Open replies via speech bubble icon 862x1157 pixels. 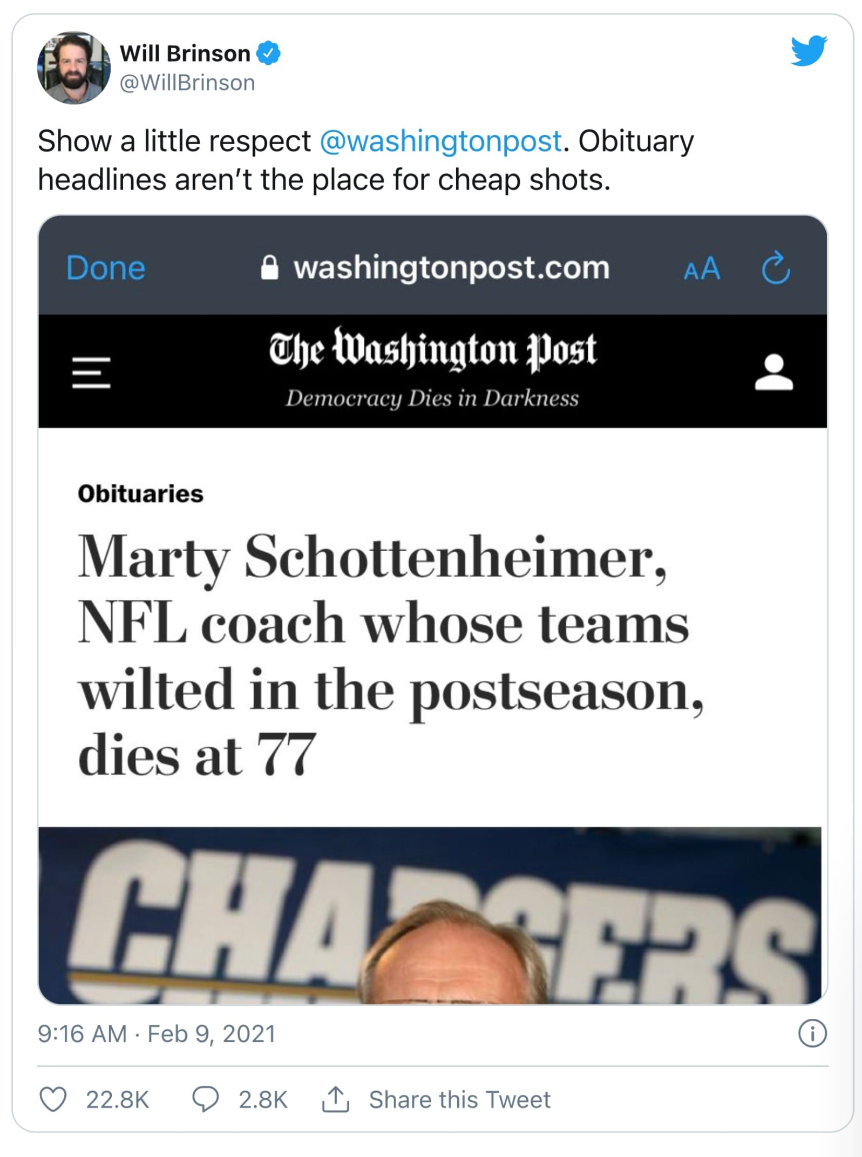click(x=206, y=1099)
